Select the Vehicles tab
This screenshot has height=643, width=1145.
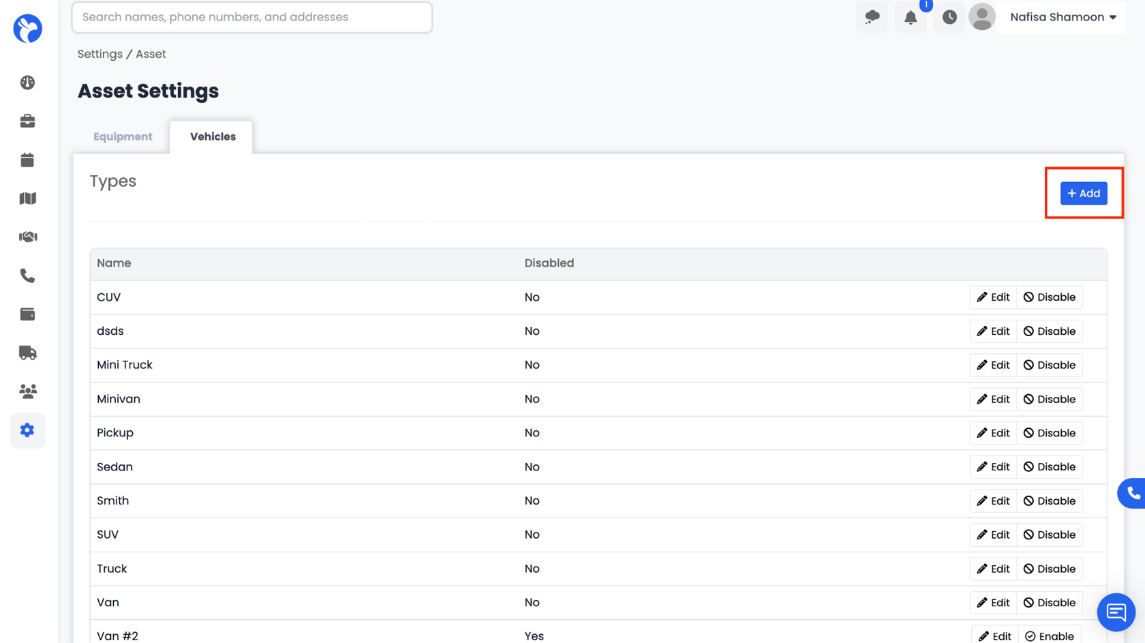213,136
